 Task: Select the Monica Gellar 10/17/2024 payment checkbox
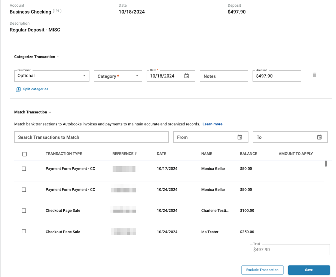point(24,168)
